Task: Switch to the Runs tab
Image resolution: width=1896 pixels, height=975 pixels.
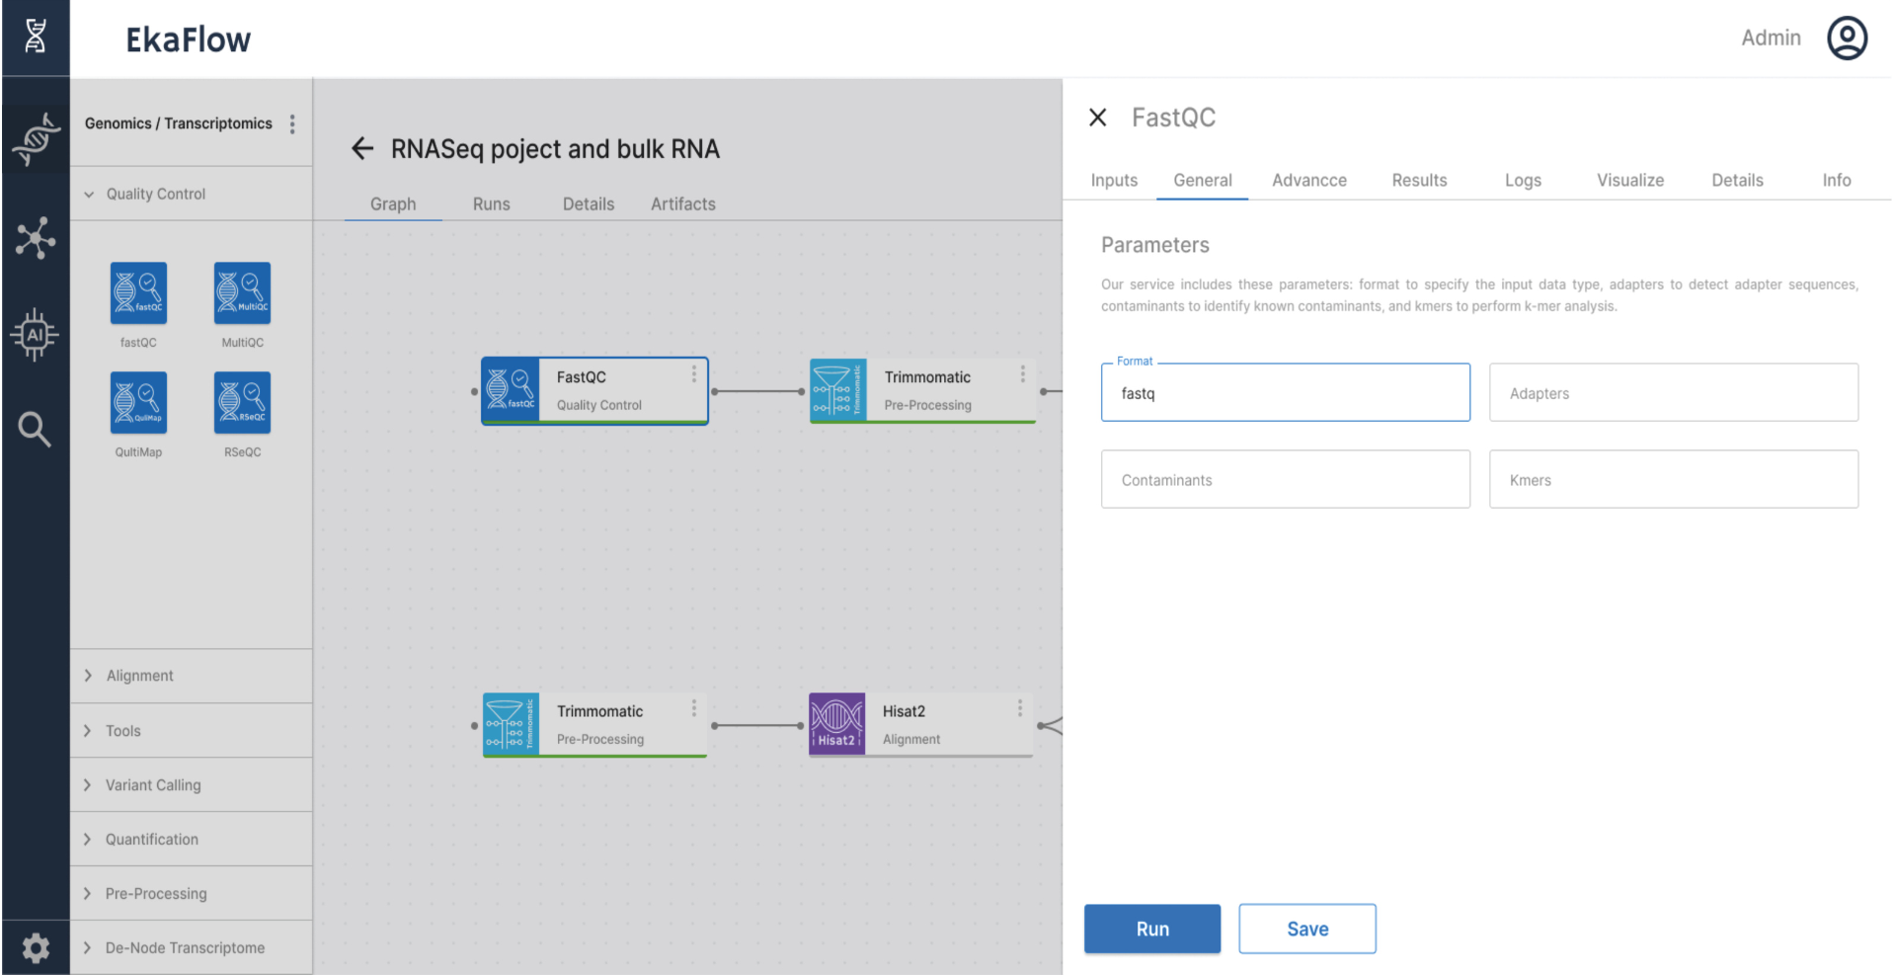Action: [491, 203]
